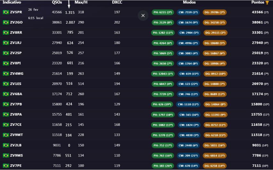273x170 pixels.
Task: Click the trophy icon next to Pontos
Action: pyautogui.click(x=267, y=3)
